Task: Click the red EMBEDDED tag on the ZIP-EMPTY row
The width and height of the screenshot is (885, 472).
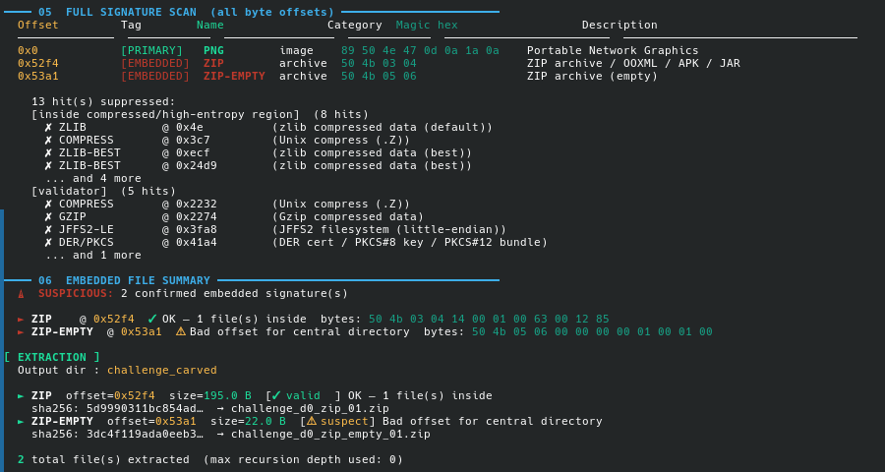Action: tap(154, 77)
